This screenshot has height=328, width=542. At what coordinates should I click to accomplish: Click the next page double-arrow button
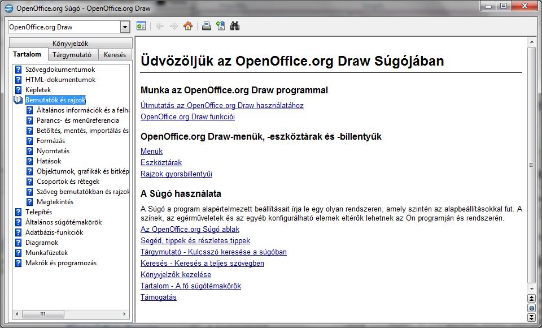point(531,317)
